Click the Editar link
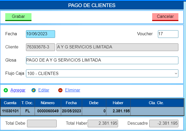 44,90
